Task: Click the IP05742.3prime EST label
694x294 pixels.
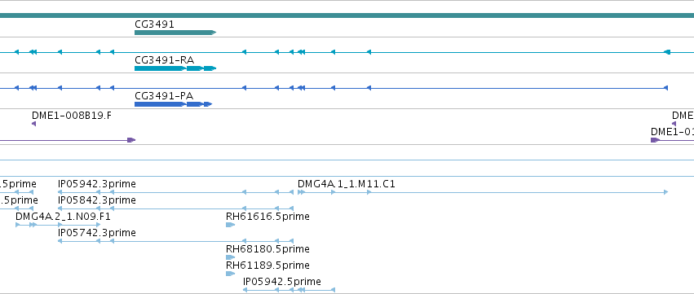Action: point(97,232)
